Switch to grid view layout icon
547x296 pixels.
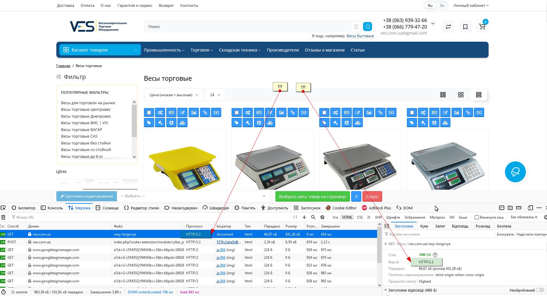point(461,95)
